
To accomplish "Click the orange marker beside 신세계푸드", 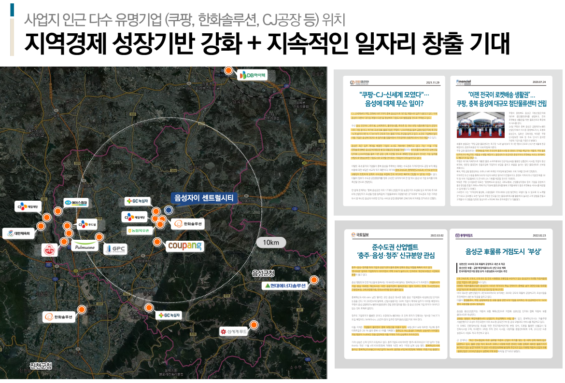I will (254, 325).
